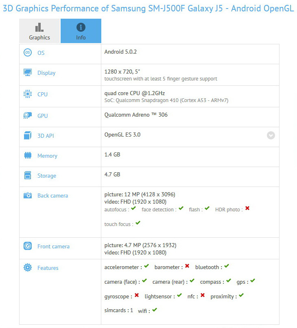Click the proximity green checkmark
This screenshot has width=297, height=328.
(x=241, y=295)
